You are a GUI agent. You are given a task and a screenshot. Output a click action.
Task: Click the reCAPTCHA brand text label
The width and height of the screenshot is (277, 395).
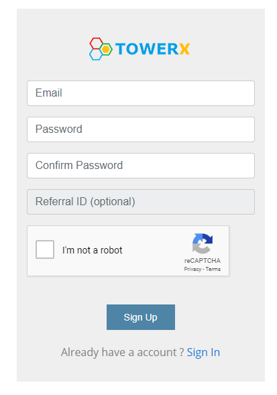(203, 260)
